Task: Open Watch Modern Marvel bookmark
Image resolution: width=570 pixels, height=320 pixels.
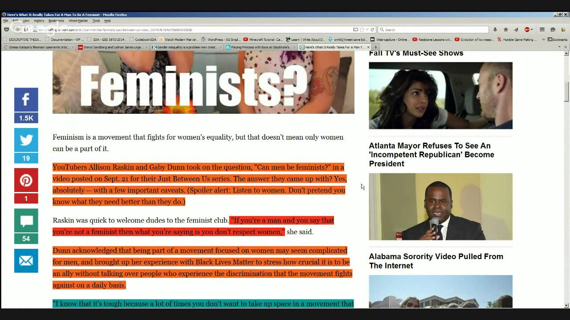Action: pyautogui.click(x=178, y=40)
